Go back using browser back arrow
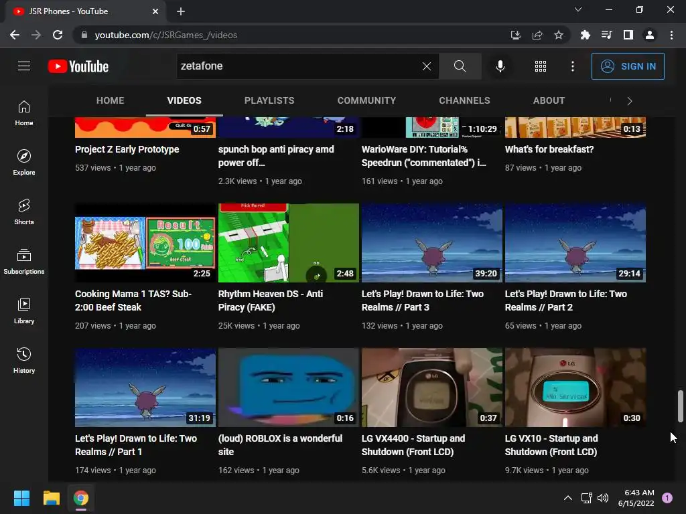The image size is (686, 514). (x=15, y=35)
